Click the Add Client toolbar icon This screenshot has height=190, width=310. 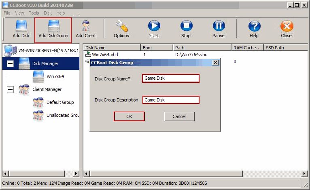[x=86, y=26]
